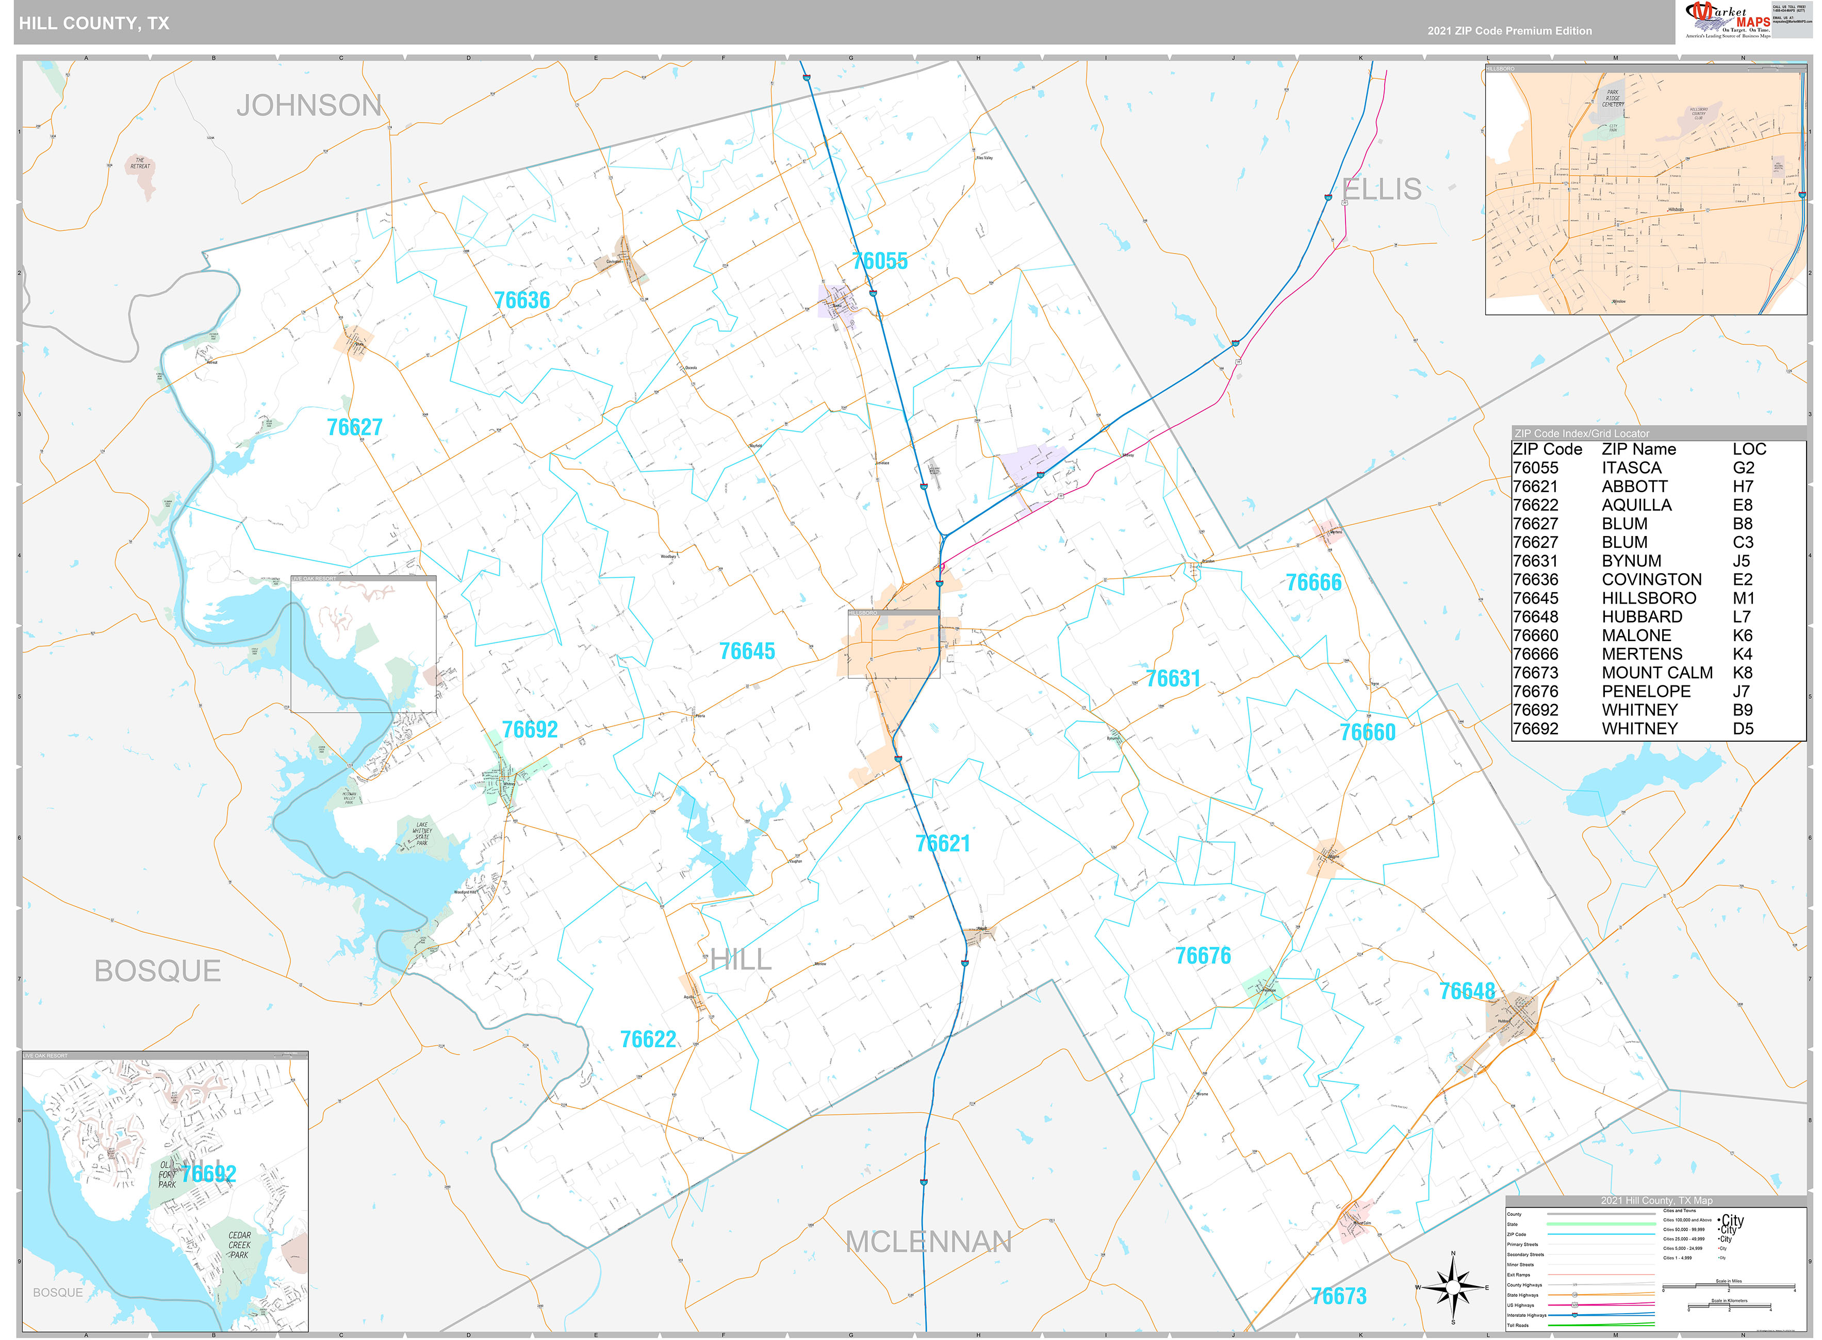
Task: Click the Cities and Towns legend heading
Action: (x=1680, y=1210)
